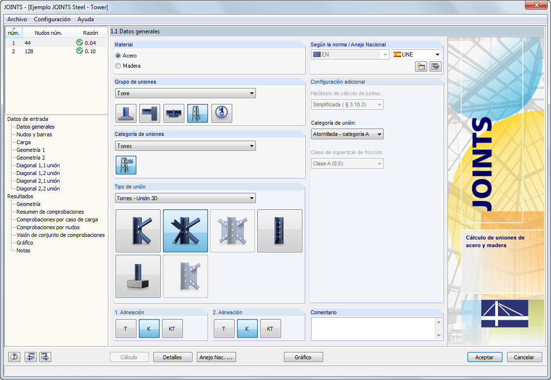Image resolution: width=551 pixels, height=380 pixels.
Task: Choose the greyed K-plate joint thumbnail
Action: tap(186, 276)
